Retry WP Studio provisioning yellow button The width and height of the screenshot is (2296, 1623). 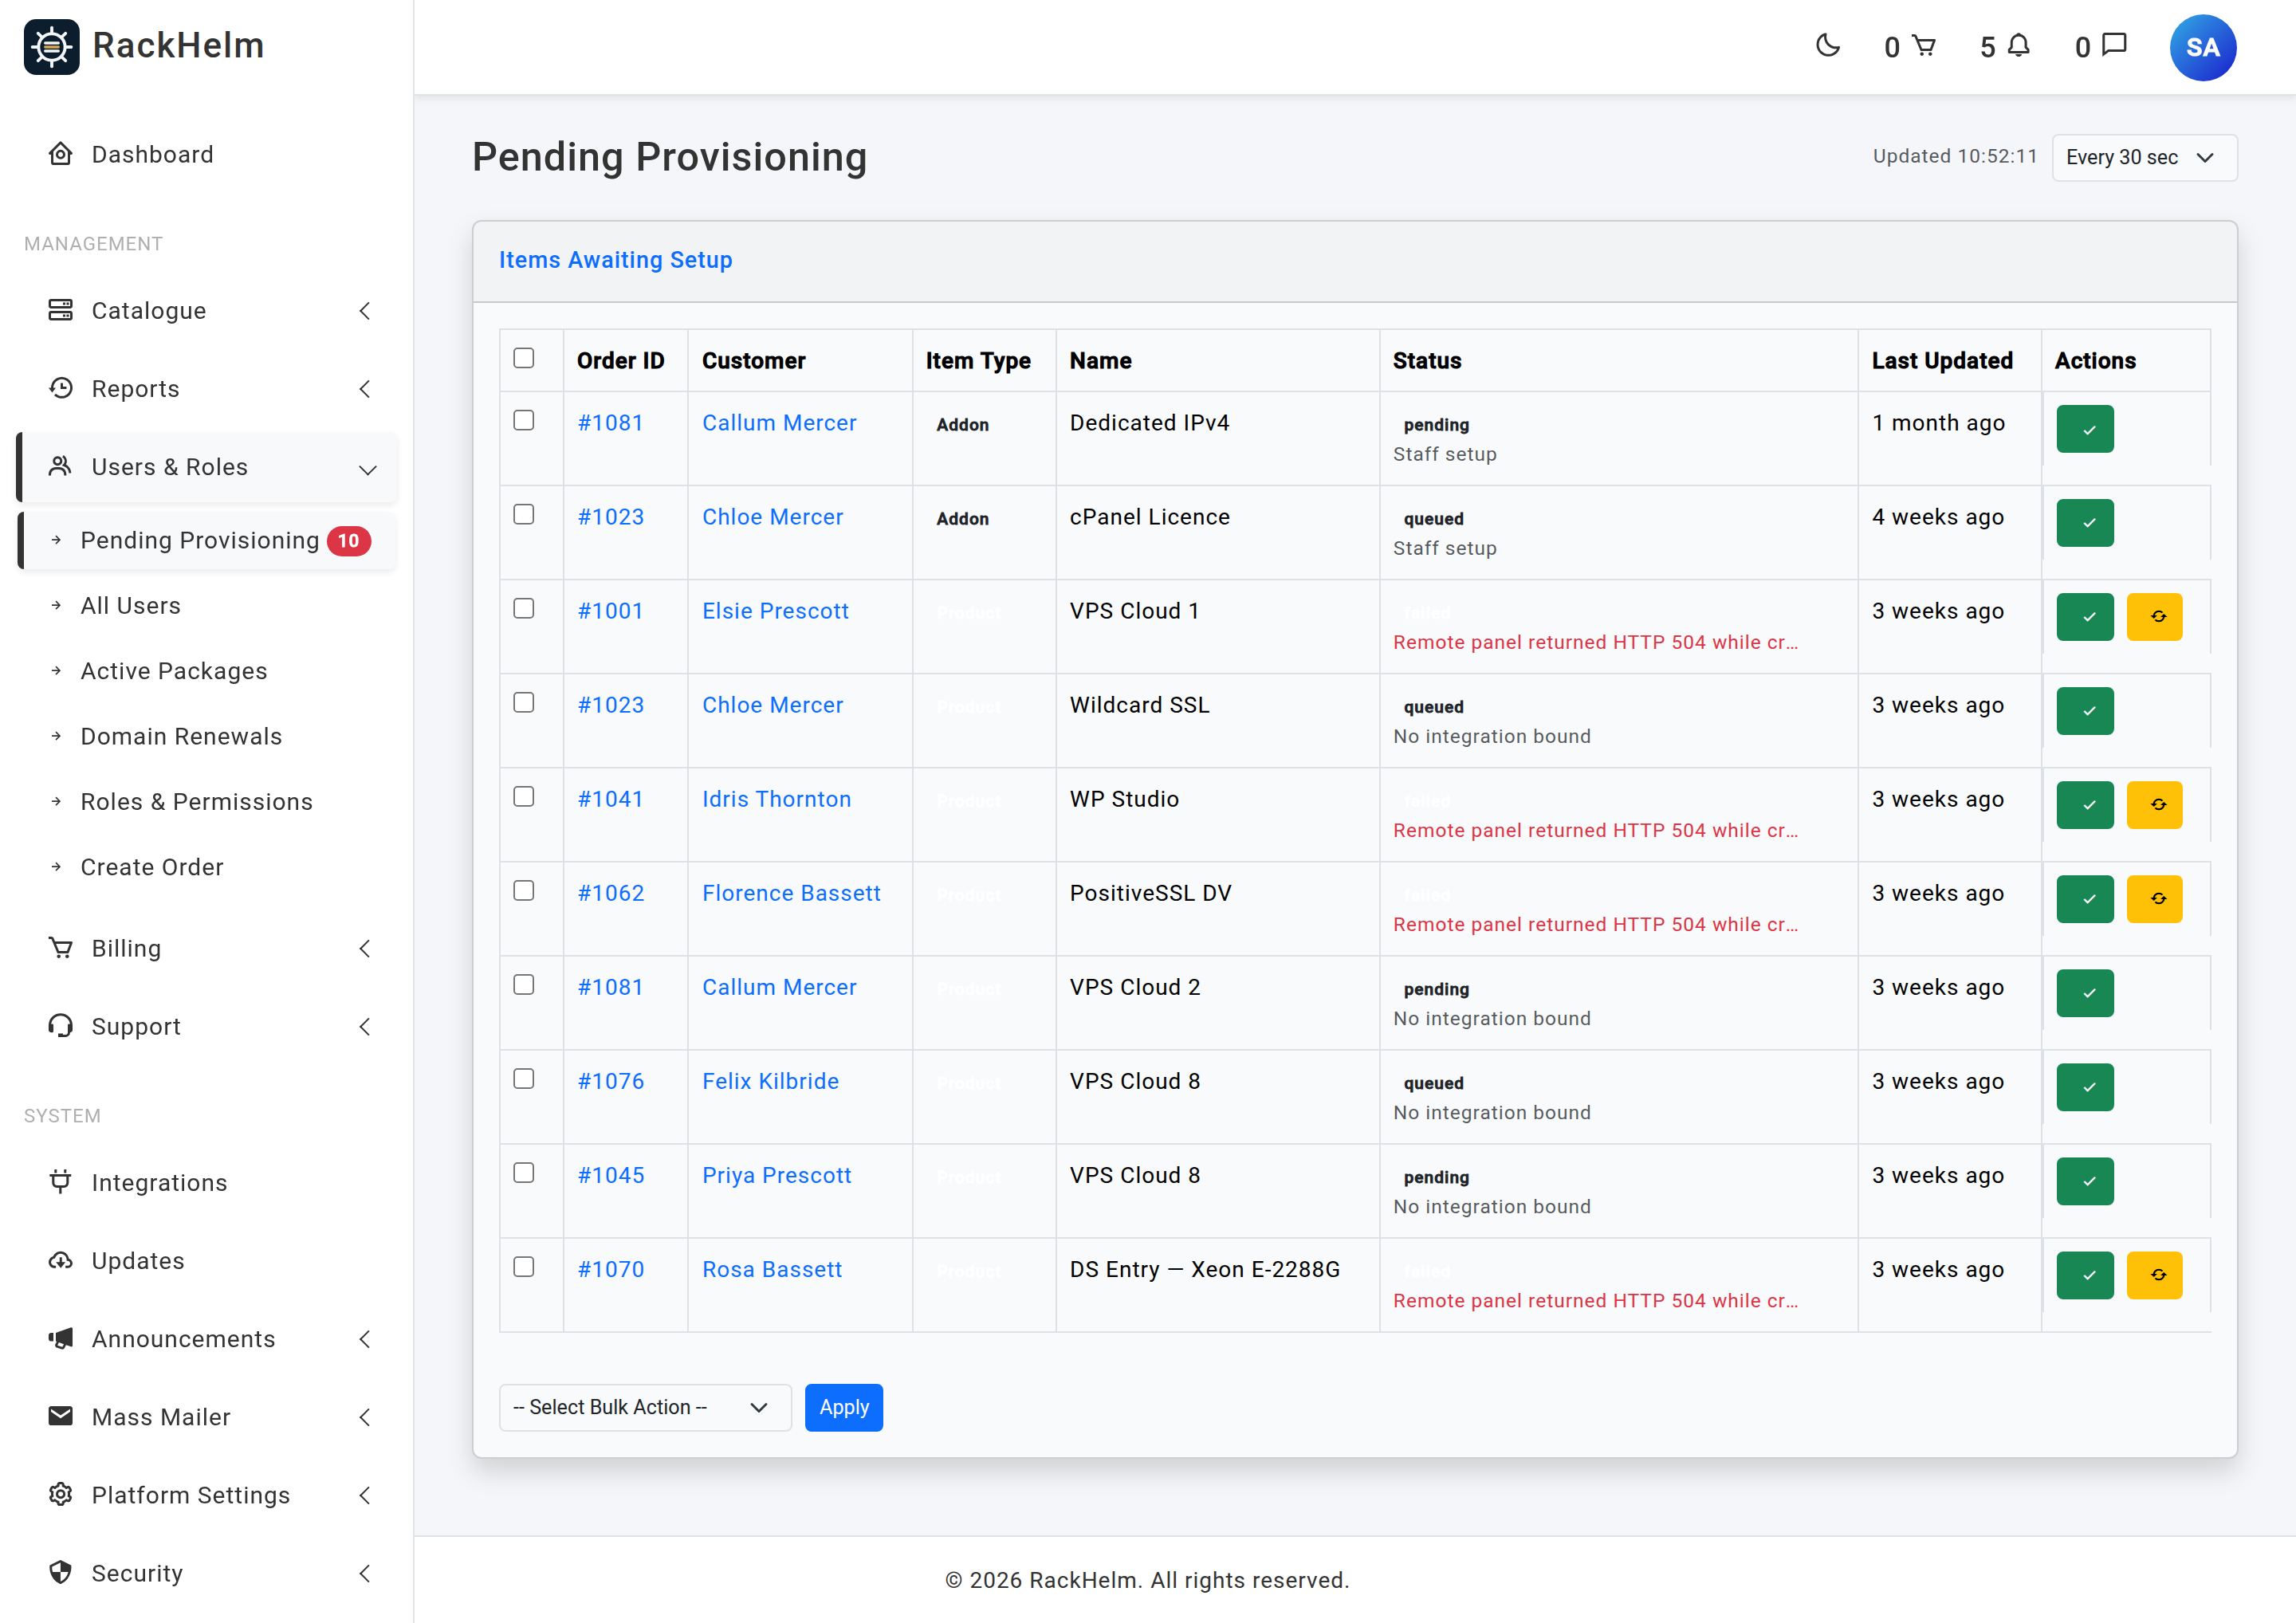pyautogui.click(x=2154, y=805)
